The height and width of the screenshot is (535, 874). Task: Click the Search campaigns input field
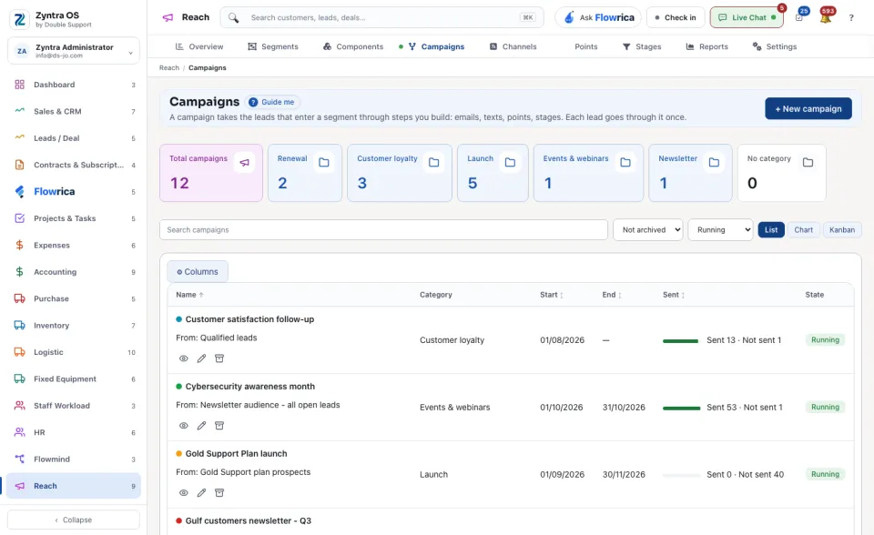[383, 229]
